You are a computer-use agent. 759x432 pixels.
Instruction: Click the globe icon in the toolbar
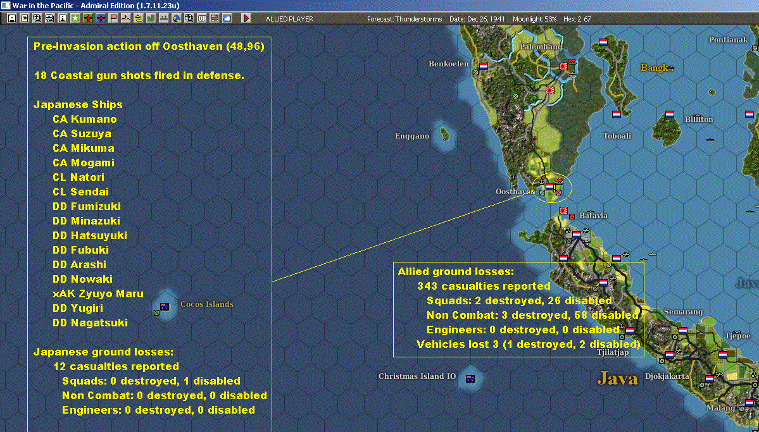tap(177, 18)
